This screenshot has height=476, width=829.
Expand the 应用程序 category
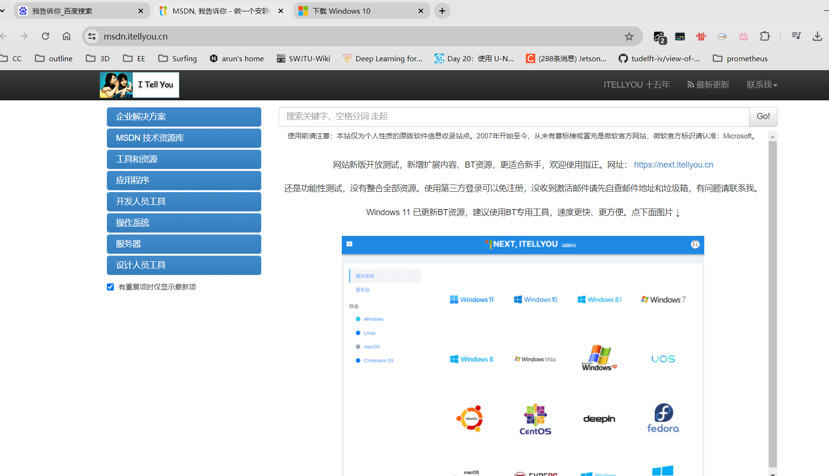coord(184,180)
